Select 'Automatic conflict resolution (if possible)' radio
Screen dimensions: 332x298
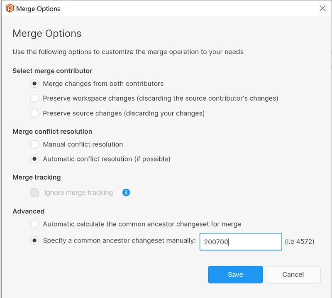(35, 159)
